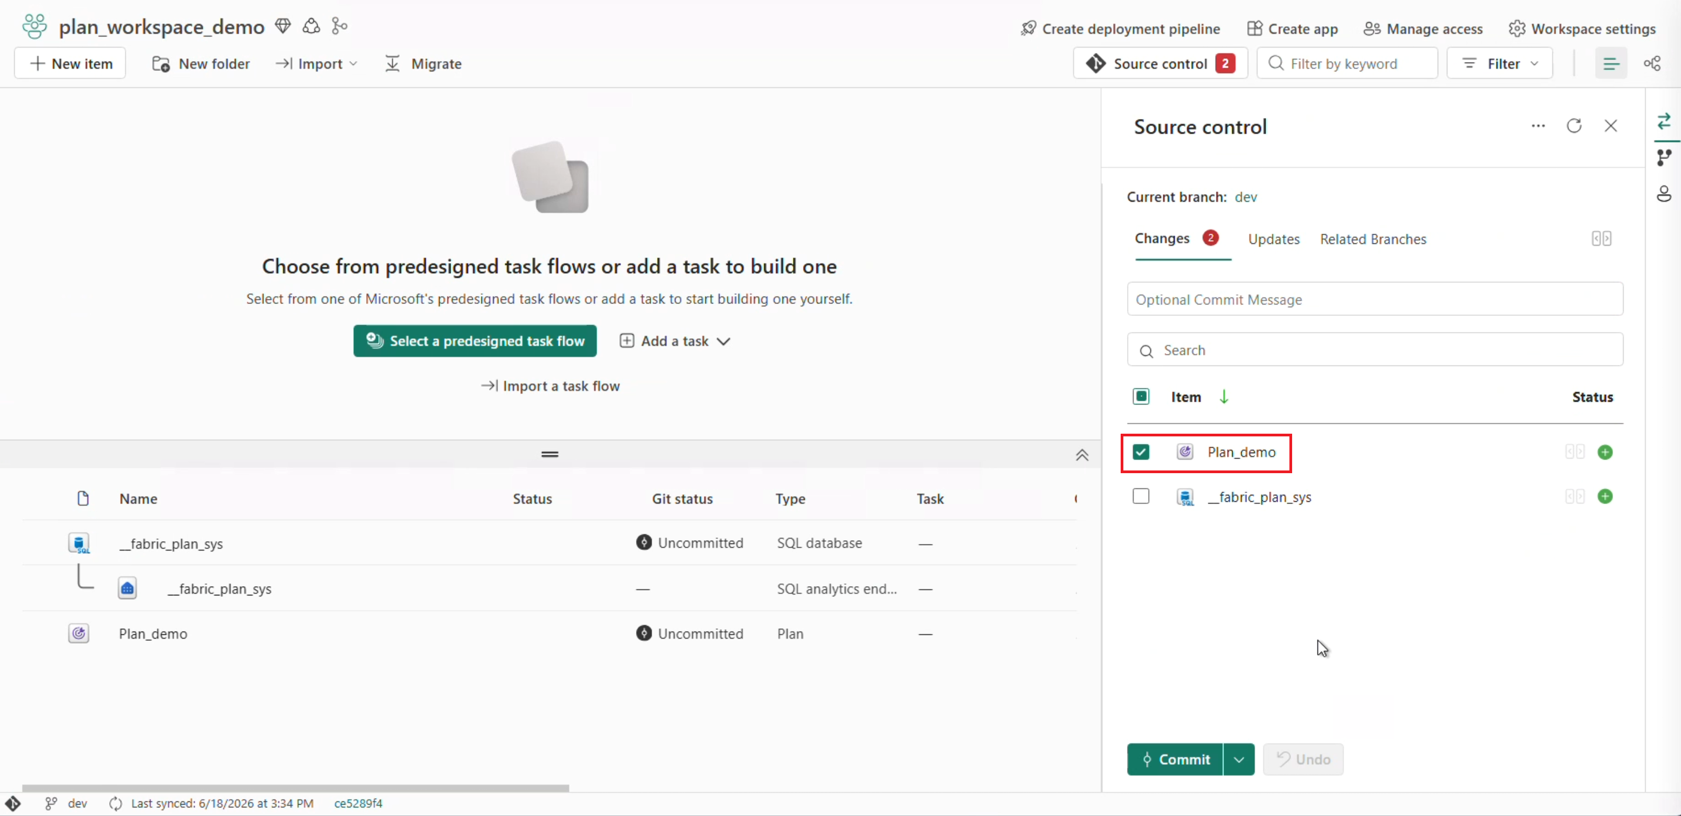This screenshot has width=1681, height=816.
Task: Click the New folder button
Action: 201,63
